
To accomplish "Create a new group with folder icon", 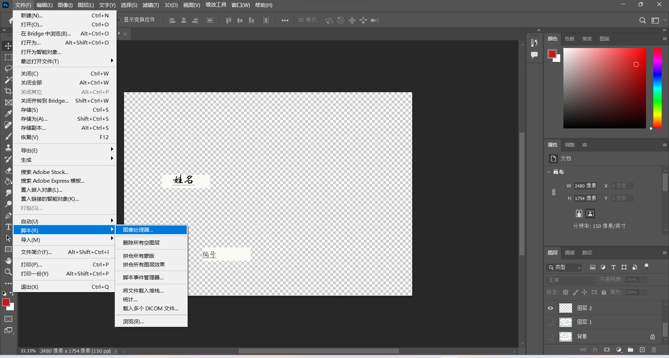I will pyautogui.click(x=630, y=350).
